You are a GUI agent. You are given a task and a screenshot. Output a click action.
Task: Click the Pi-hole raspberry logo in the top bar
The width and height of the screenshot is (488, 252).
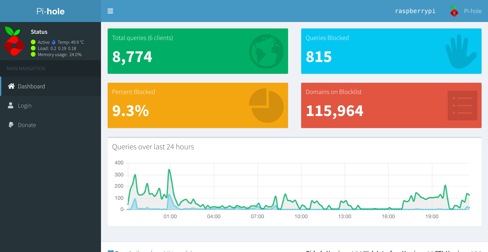(454, 11)
